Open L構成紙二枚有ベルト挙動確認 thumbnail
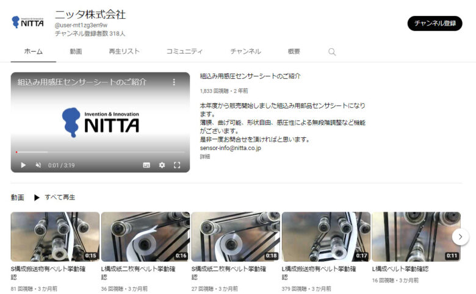Viewport: 476px width, 294px height. pyautogui.click(x=145, y=237)
